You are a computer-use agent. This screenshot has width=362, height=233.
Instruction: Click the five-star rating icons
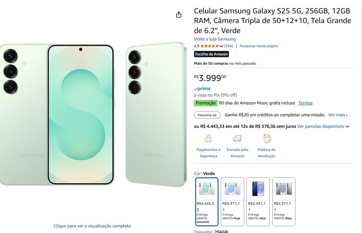pos(209,46)
